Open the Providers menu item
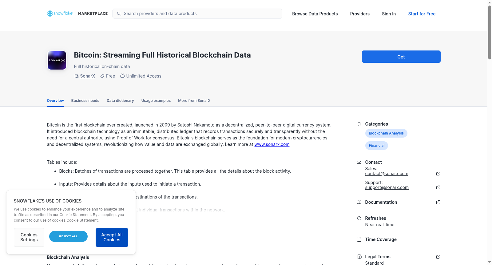The width and height of the screenshot is (492, 265). tap(360, 14)
